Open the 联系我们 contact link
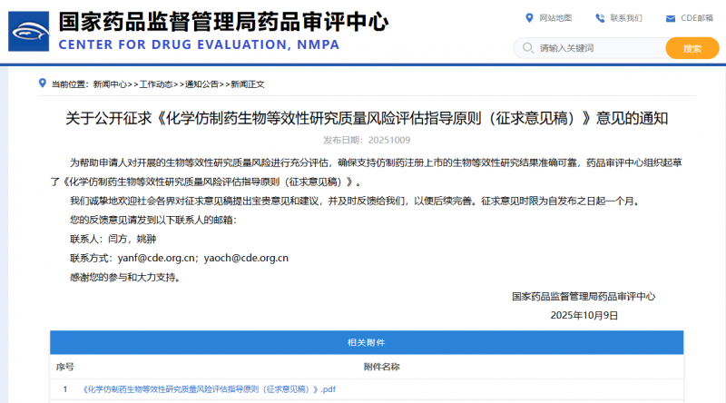The image size is (726, 403). click(626, 18)
